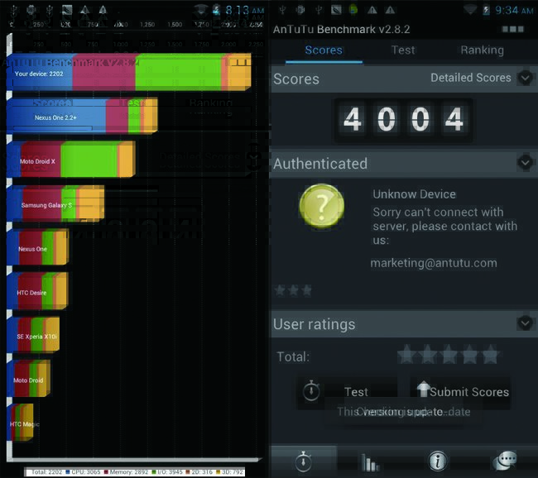
Task: Switch to the Test tab
Action: tap(403, 50)
